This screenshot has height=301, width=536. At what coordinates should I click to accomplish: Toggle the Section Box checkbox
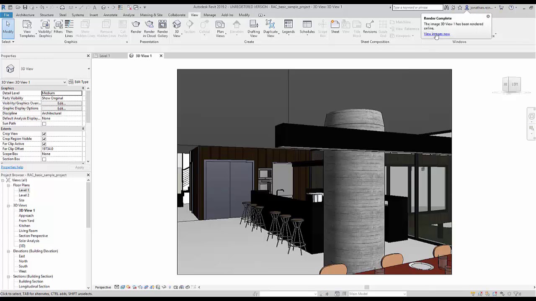[x=44, y=159]
